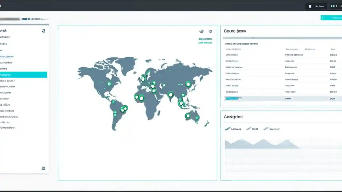Click the notification badge at the sidebar top
342x192 pixels.
coord(44,31)
